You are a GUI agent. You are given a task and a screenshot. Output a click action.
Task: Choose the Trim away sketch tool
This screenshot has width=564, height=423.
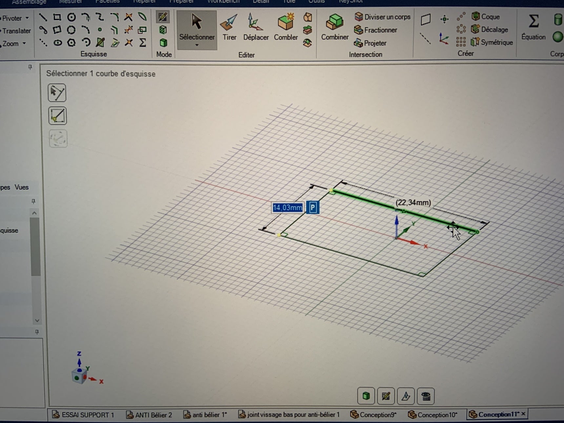tap(128, 17)
